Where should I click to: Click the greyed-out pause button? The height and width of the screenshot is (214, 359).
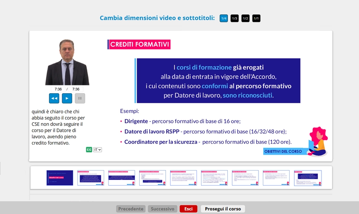tap(80, 98)
